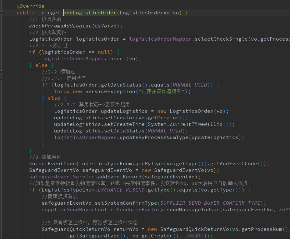
Task: Click the "已存在该物流信息" string literal
Action: 162,92
